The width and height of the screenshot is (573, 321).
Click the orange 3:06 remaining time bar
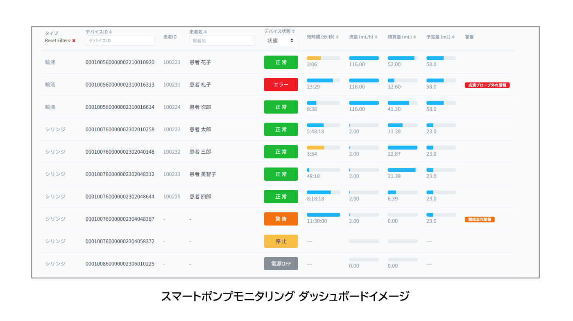click(314, 58)
